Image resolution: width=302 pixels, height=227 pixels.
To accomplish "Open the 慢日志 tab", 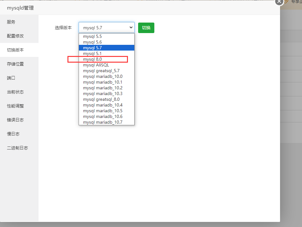I will tap(19, 134).
